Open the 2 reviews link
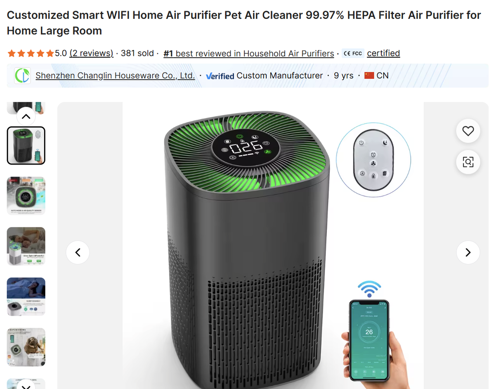This screenshot has height=389, width=493. 91,53
